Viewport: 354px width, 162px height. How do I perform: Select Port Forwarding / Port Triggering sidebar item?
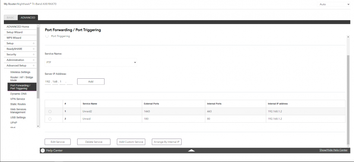(x=22, y=87)
